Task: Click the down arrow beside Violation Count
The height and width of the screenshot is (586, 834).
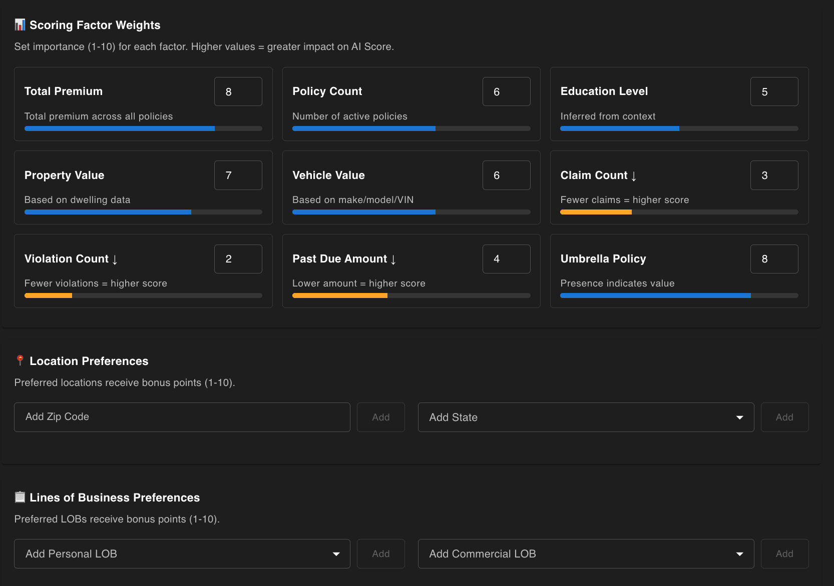Action: point(115,259)
